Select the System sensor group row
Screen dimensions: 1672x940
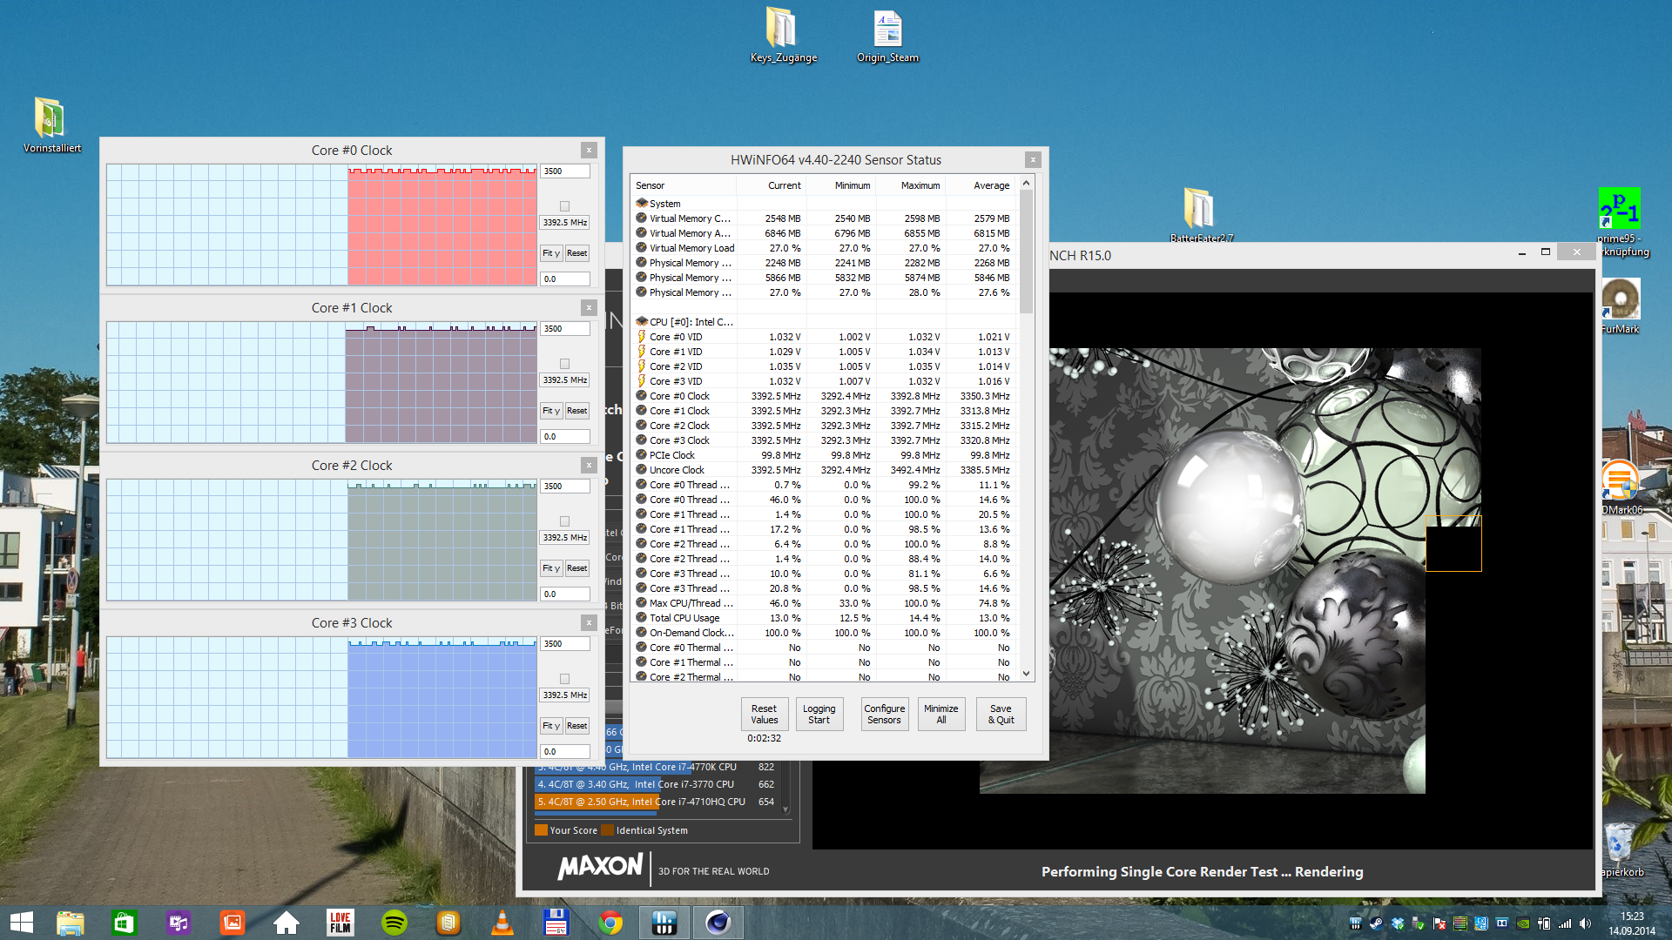pyautogui.click(x=824, y=204)
